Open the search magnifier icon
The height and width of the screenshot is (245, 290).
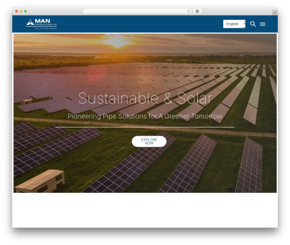point(253,24)
